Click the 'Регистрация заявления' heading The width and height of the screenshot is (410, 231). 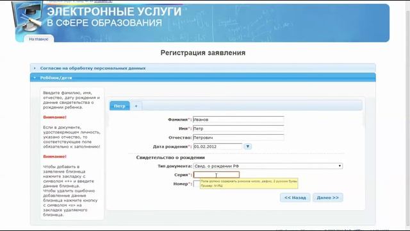[203, 53]
